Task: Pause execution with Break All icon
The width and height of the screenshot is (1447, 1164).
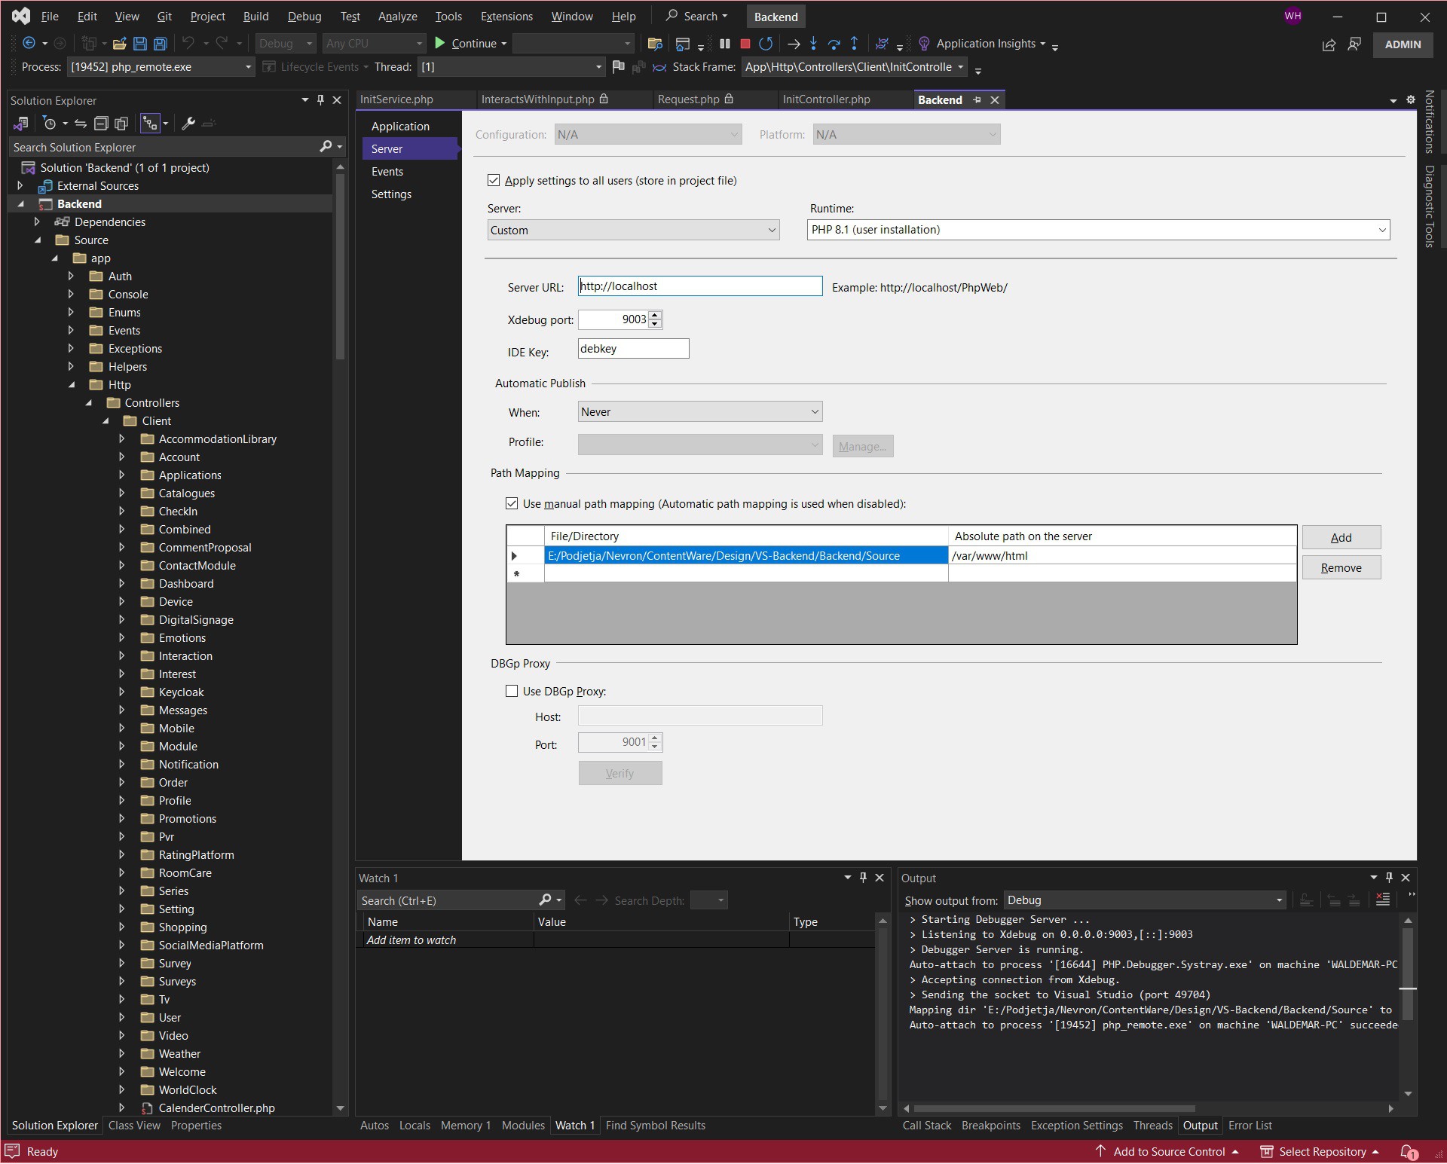Action: 725,44
